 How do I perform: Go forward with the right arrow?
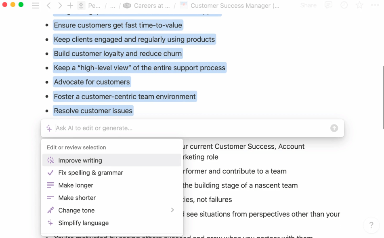click(60, 6)
